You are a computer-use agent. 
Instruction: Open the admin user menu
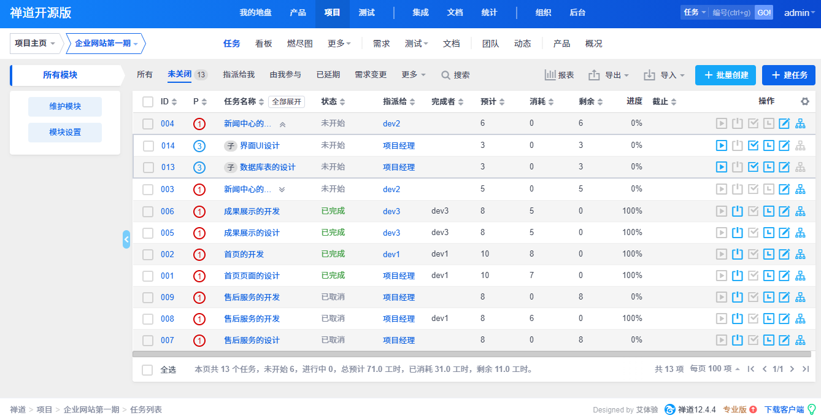pos(800,13)
